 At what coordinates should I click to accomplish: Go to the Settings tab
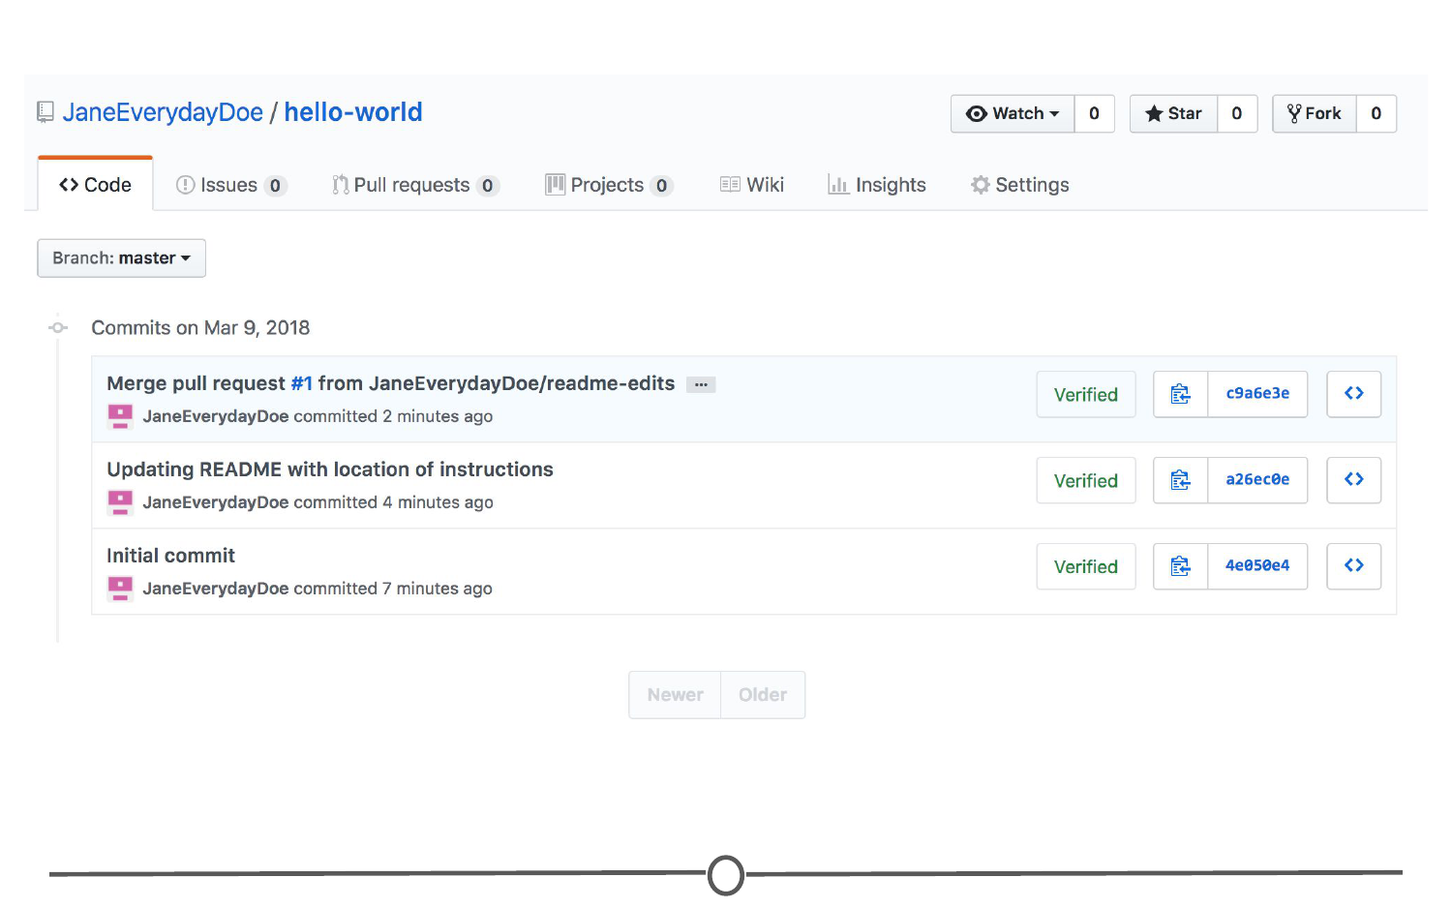click(x=1020, y=185)
